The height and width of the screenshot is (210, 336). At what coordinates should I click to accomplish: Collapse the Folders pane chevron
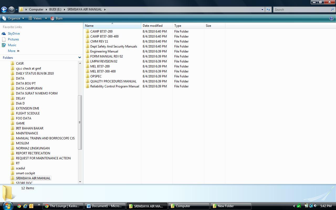[x=80, y=57]
